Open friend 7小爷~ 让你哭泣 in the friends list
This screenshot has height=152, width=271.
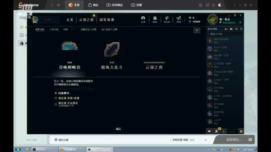pos(224,97)
